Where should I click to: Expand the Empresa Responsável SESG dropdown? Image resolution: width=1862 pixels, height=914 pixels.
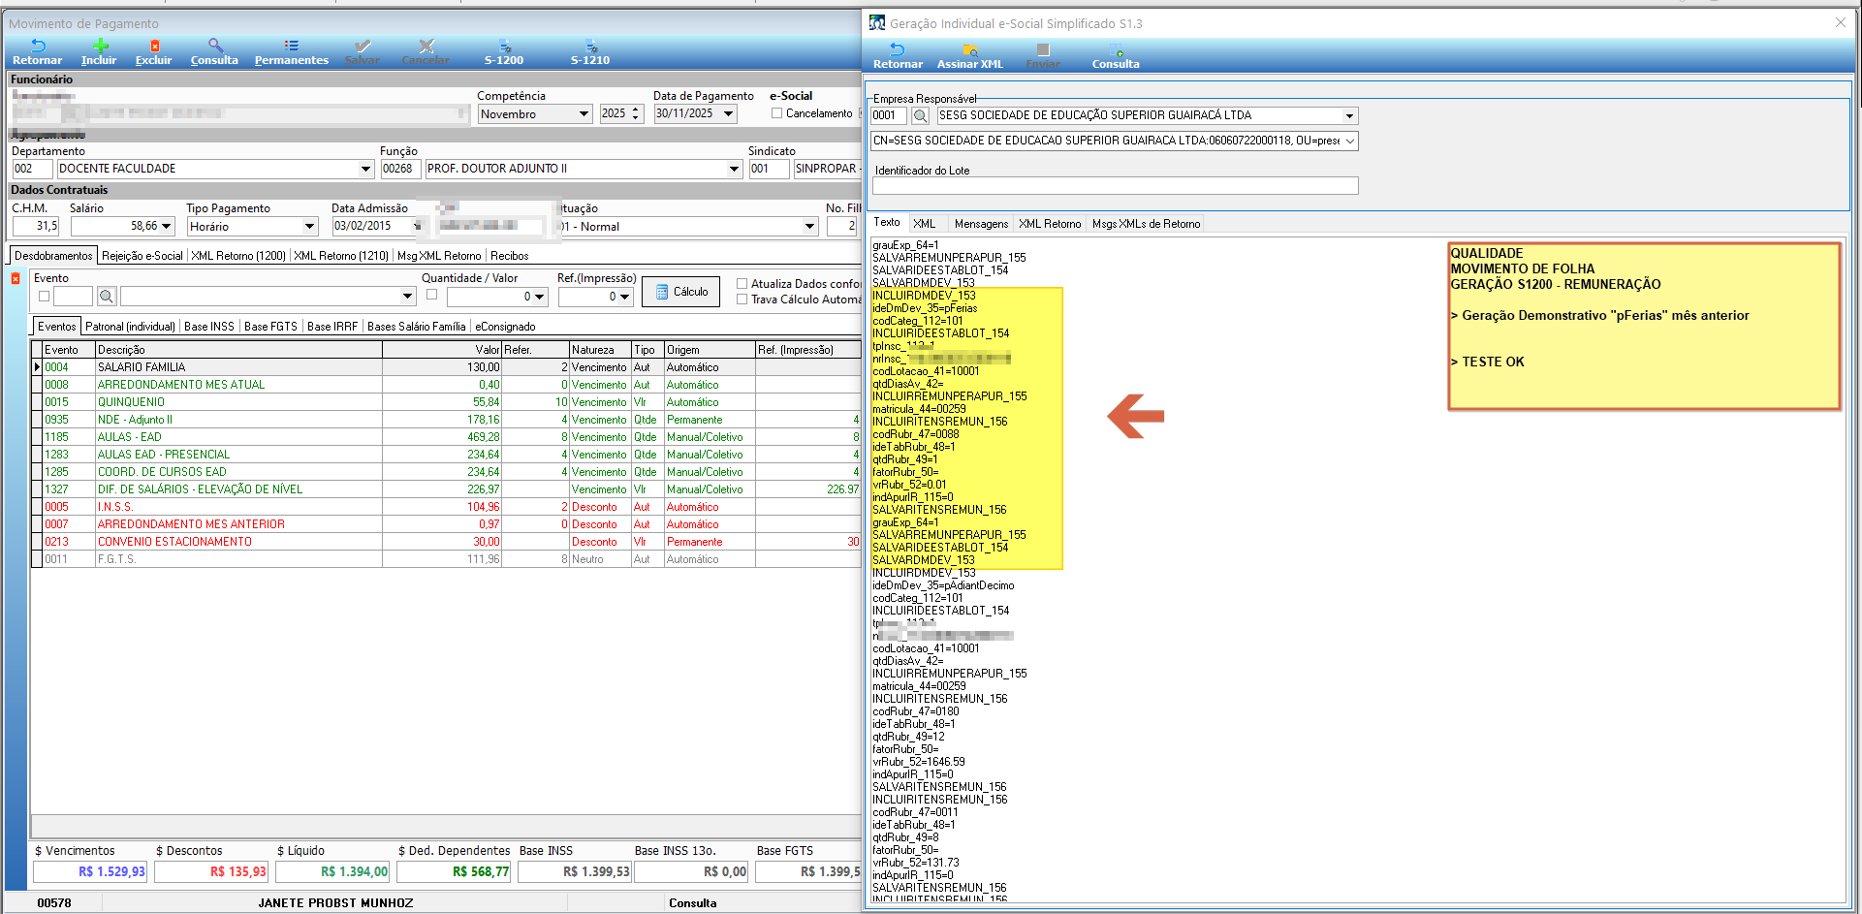1348,116
